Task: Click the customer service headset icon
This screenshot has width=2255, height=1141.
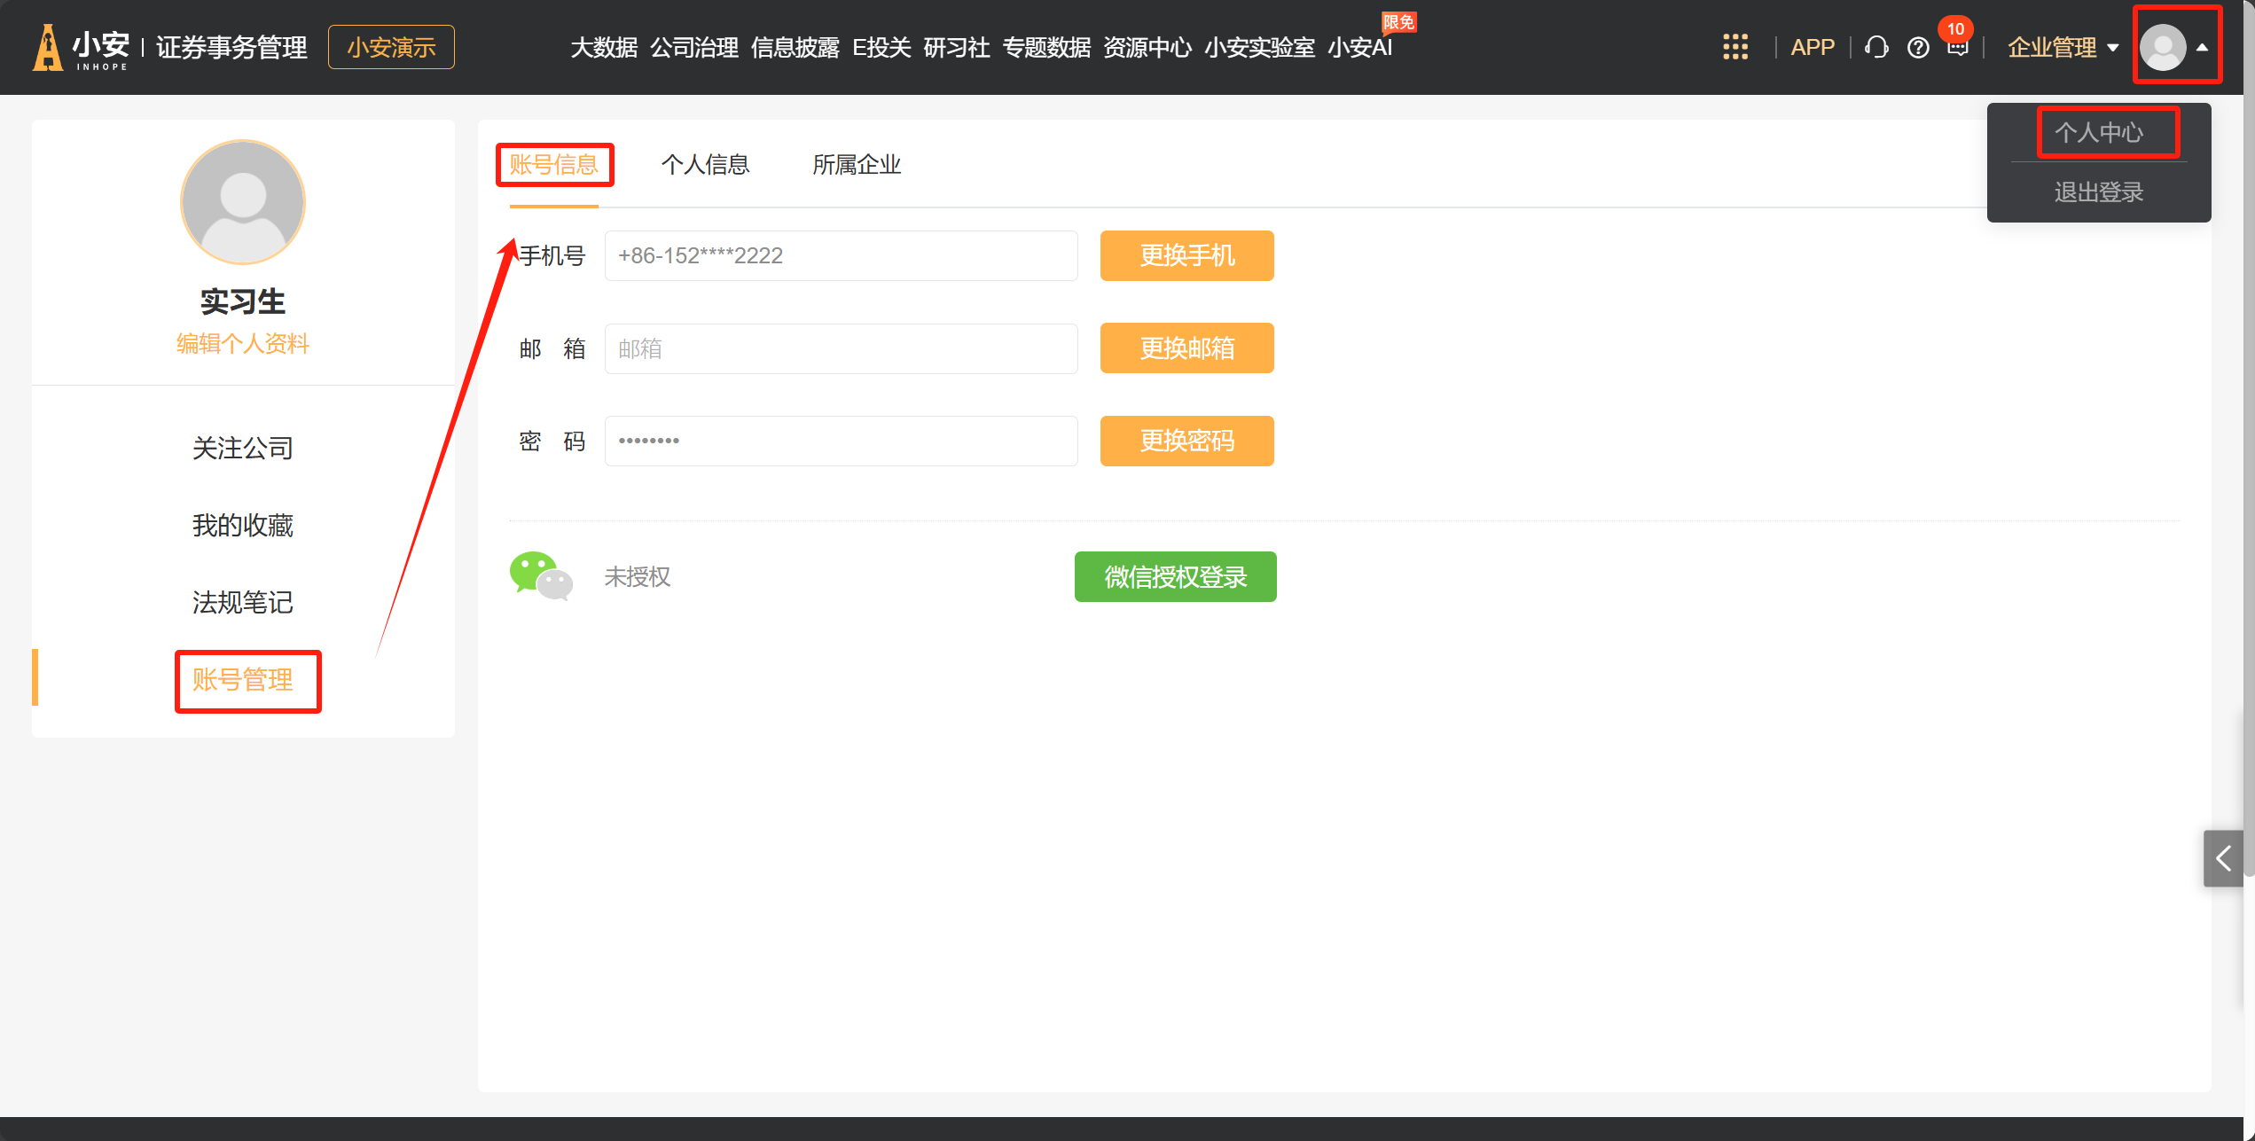Action: pos(1875,47)
